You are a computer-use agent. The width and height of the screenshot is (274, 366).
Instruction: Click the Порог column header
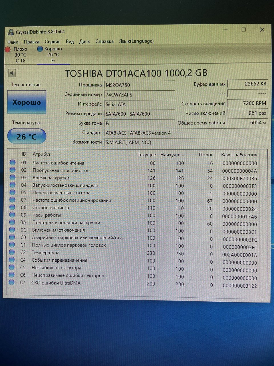pyautogui.click(x=206, y=155)
